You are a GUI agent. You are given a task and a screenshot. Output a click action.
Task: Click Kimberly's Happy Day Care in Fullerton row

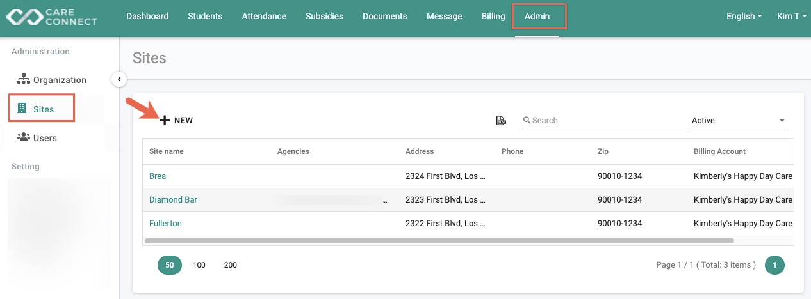point(743,223)
